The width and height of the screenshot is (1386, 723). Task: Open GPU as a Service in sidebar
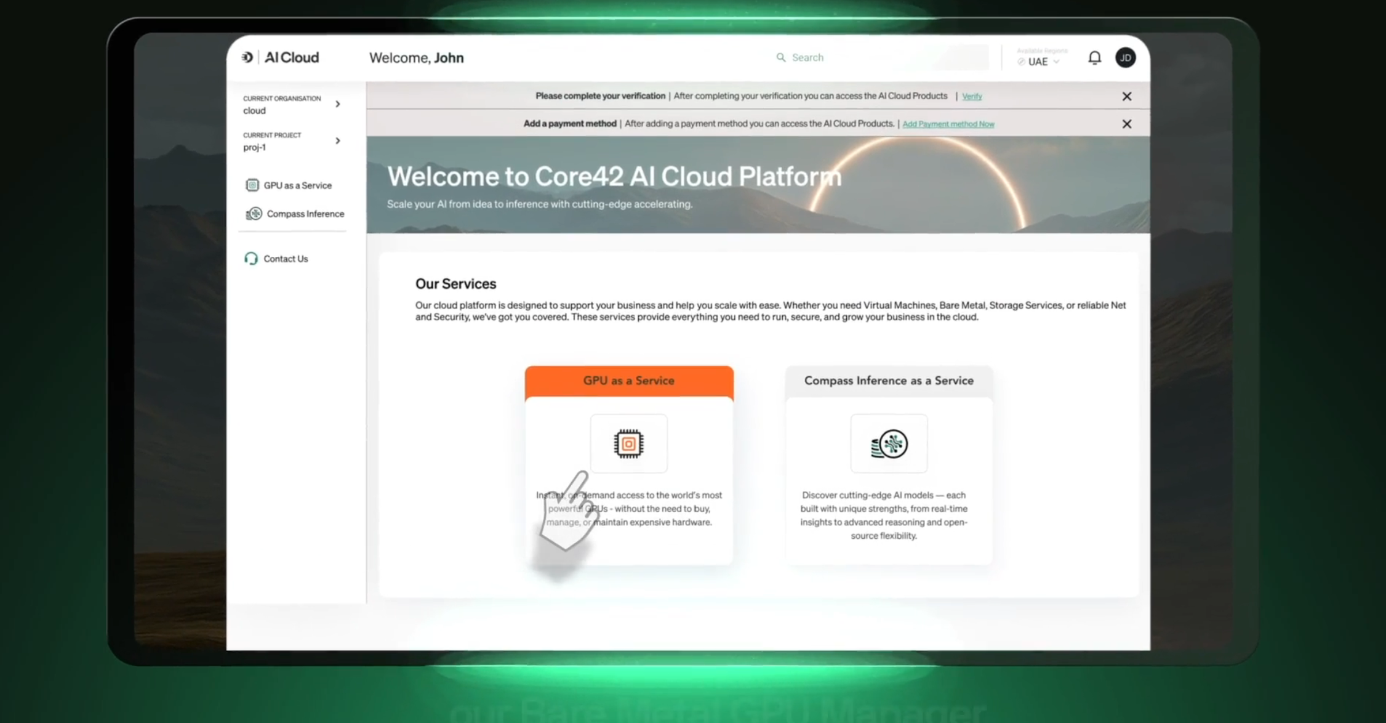click(x=289, y=185)
